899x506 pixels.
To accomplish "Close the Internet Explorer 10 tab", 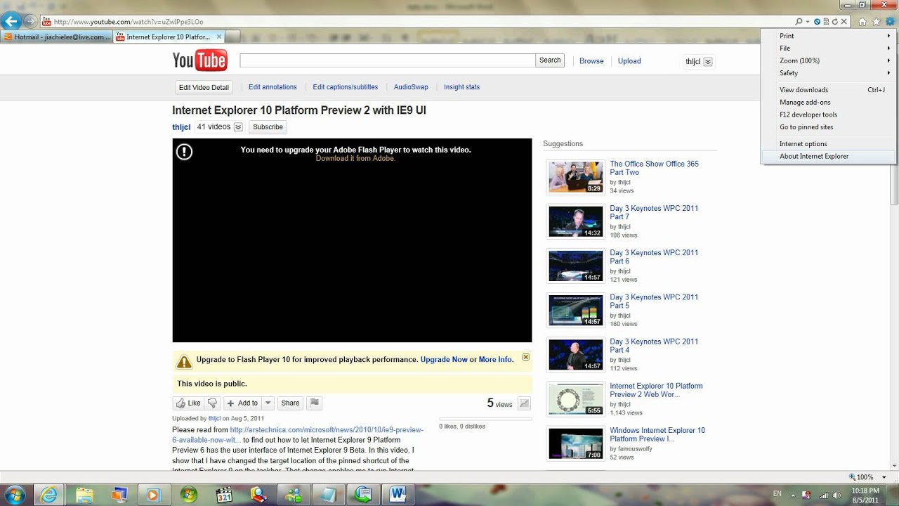I will point(219,37).
